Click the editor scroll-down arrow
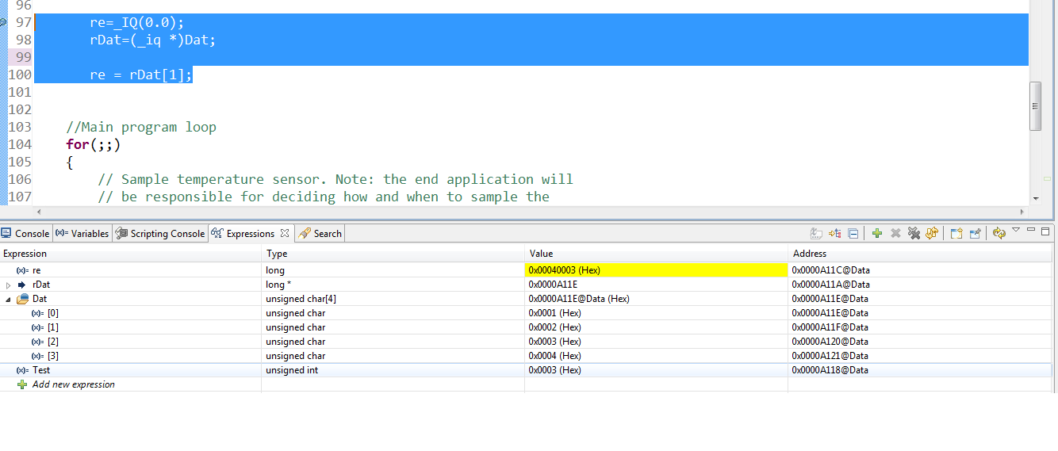1058x451 pixels. tap(1035, 198)
